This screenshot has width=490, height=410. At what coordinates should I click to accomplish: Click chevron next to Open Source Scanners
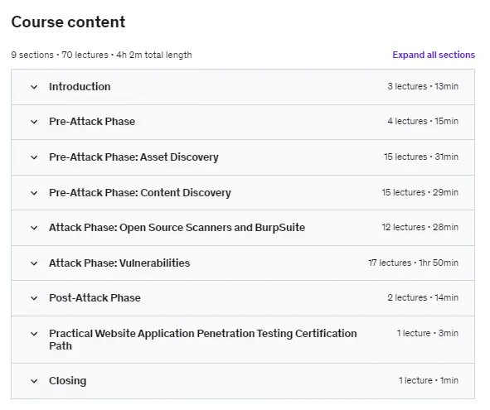[x=34, y=228]
